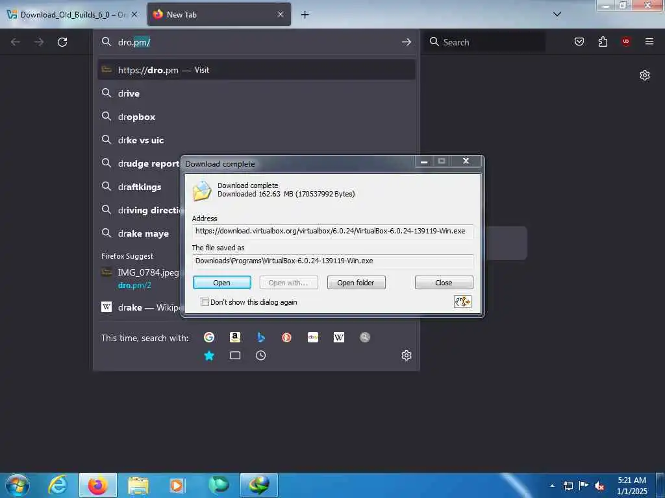Open search settings gear in dropdown
The width and height of the screenshot is (665, 498).
[x=407, y=355]
